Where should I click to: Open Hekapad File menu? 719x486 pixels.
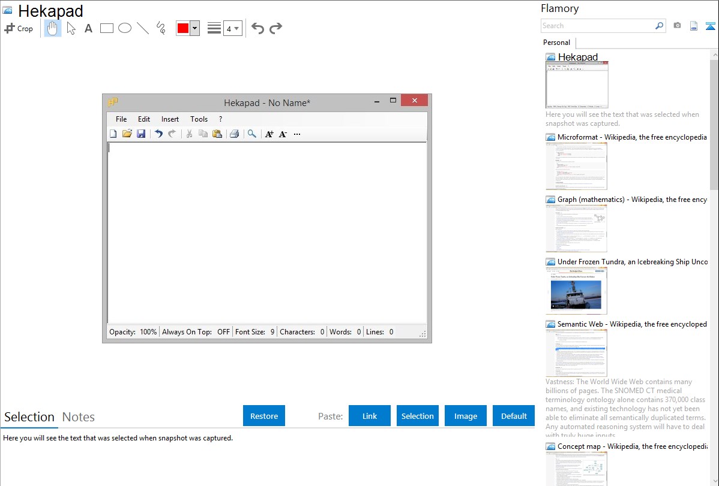click(x=121, y=119)
